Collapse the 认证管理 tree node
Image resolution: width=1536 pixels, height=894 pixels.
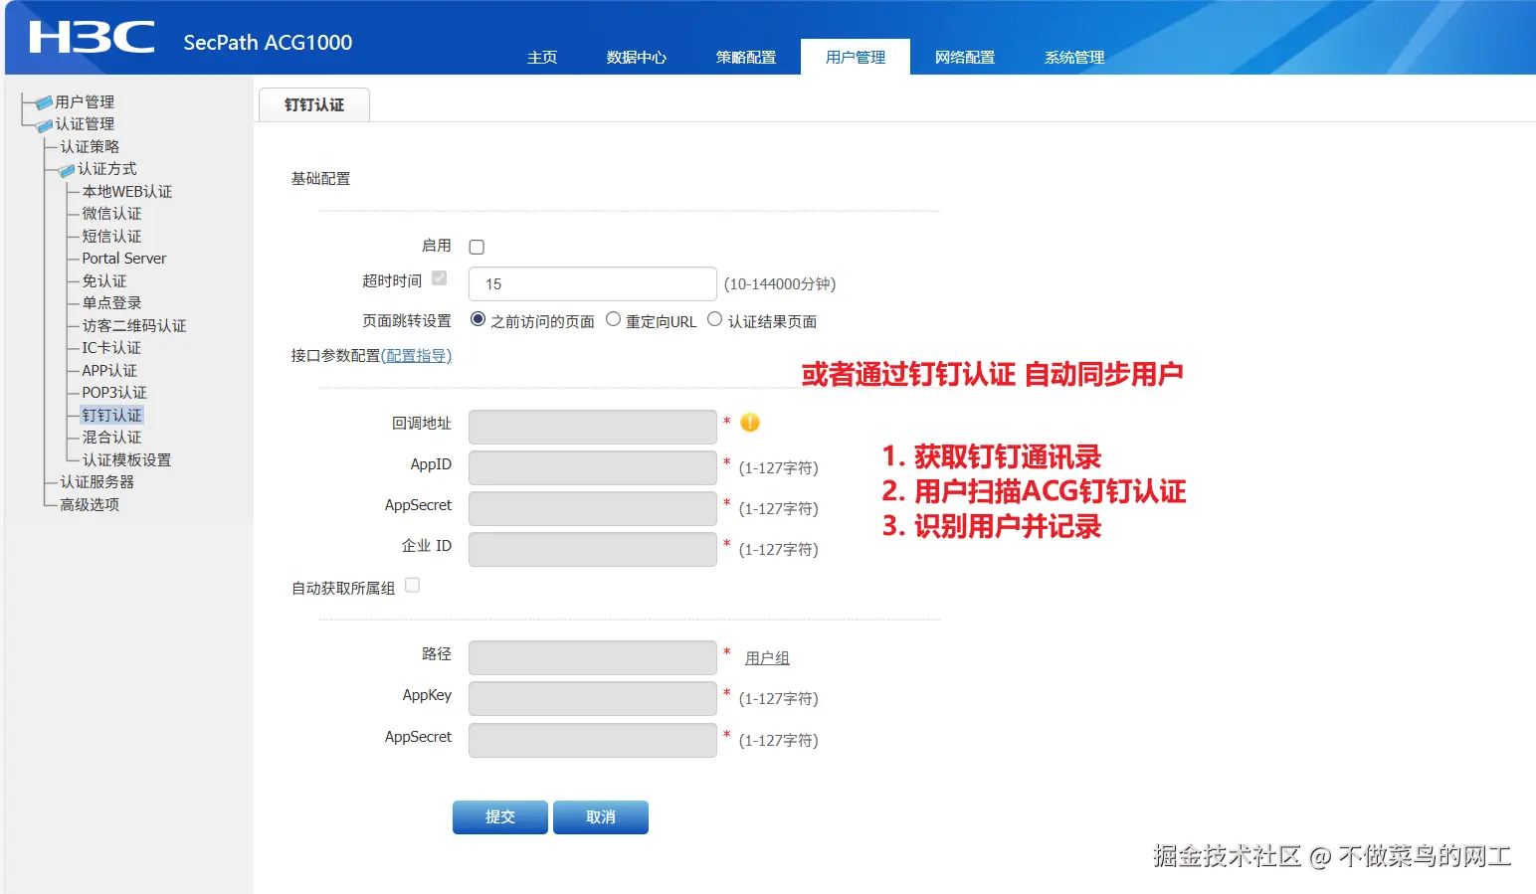[x=85, y=124]
